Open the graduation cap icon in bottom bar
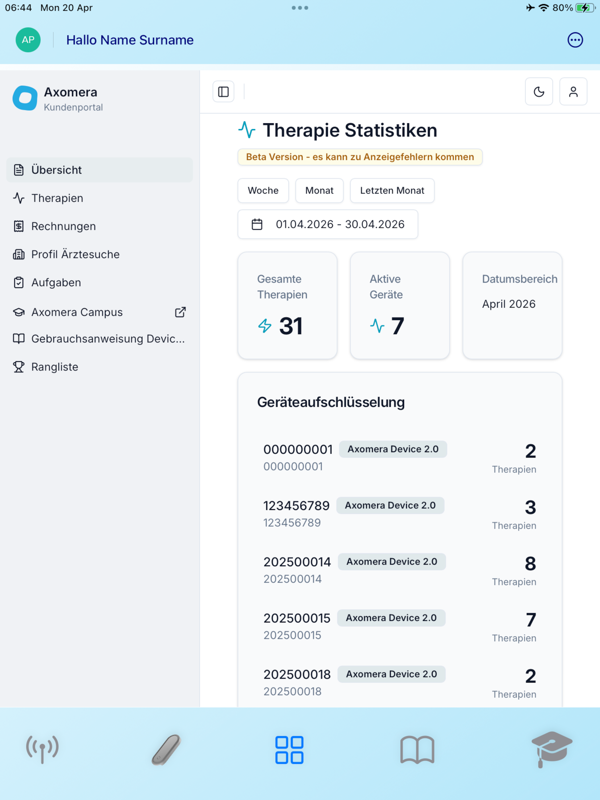Screen dimensions: 600x800 pos(551,749)
